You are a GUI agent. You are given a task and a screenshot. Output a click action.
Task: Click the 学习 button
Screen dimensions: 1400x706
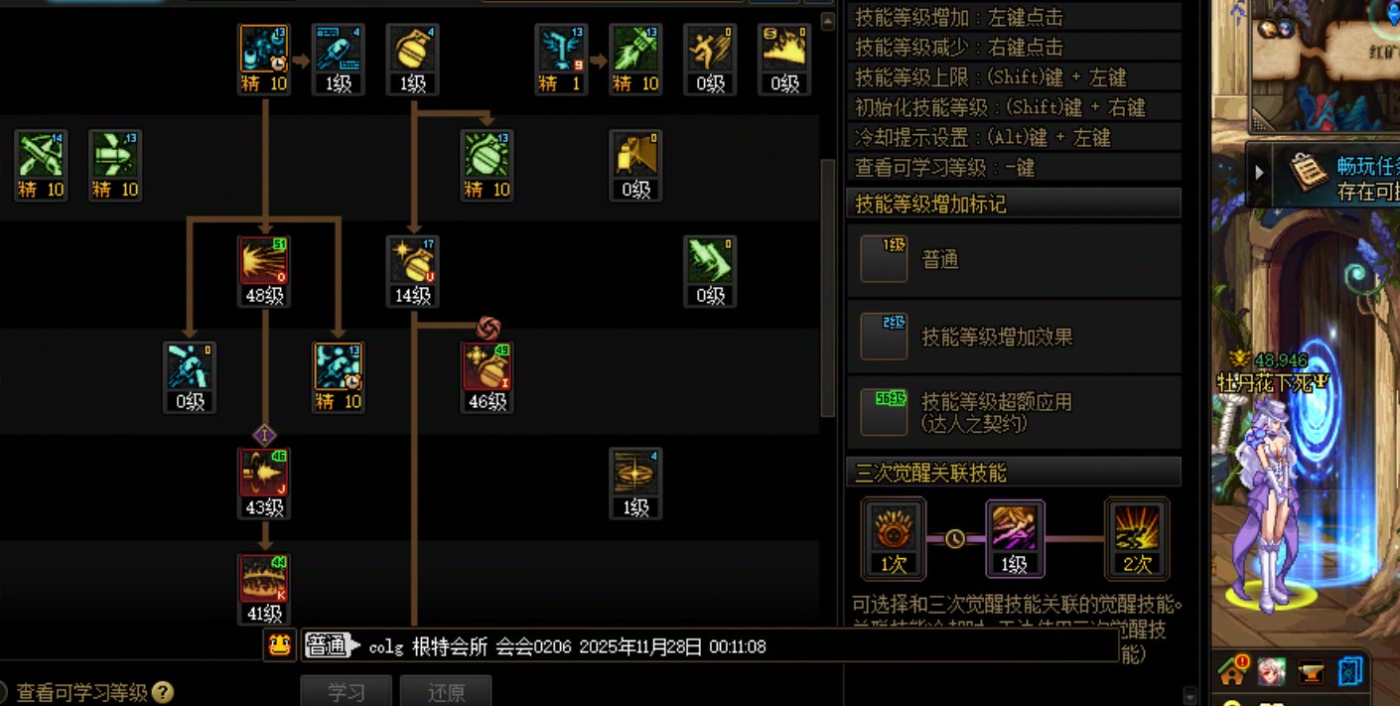347,692
